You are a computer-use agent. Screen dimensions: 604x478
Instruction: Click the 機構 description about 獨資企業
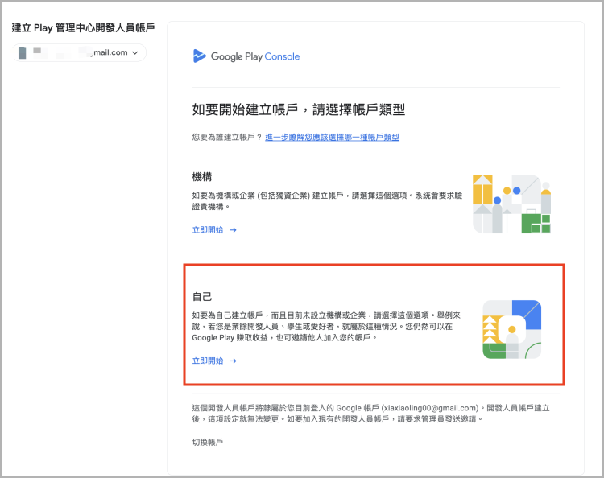click(327, 201)
